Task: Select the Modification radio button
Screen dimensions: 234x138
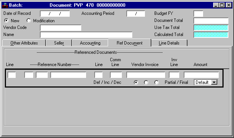Action: pos(29,20)
